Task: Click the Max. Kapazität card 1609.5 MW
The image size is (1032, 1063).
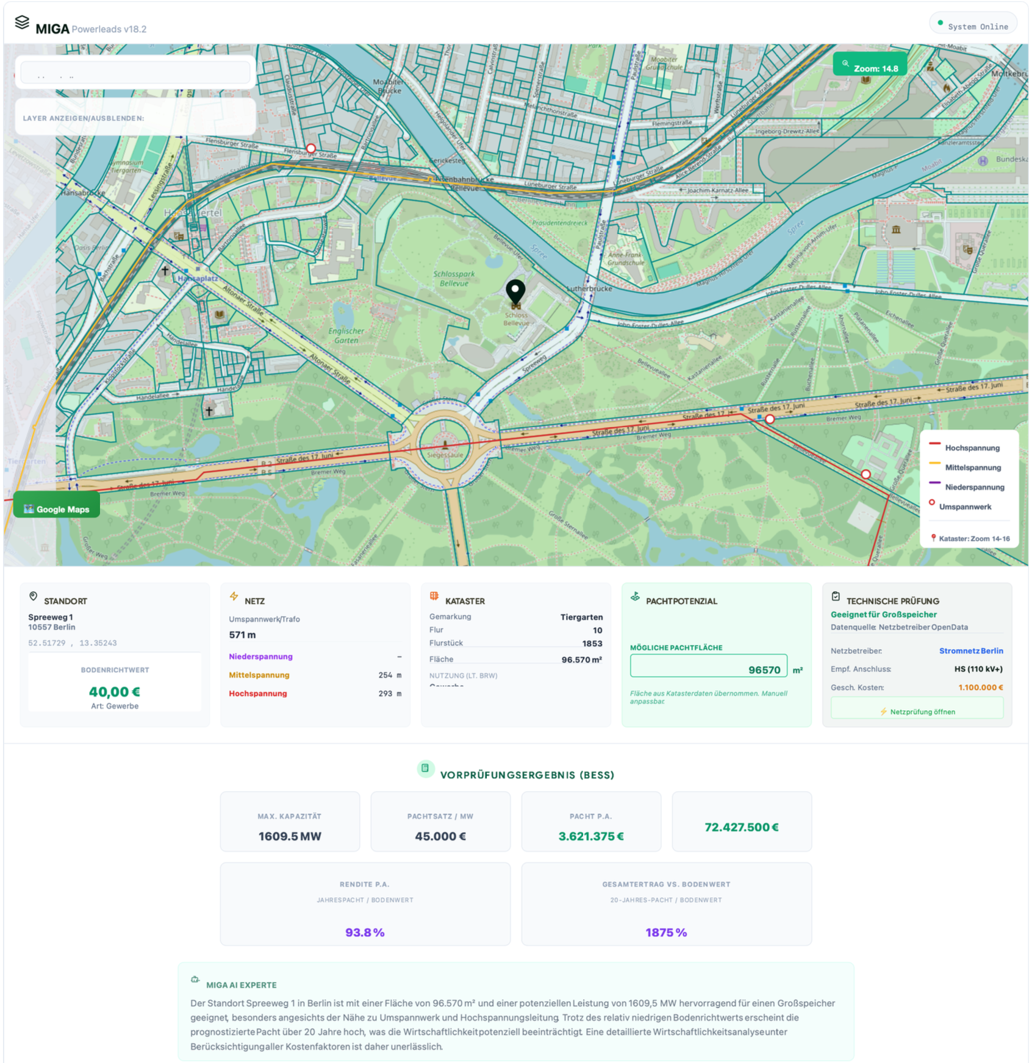Action: [290, 822]
